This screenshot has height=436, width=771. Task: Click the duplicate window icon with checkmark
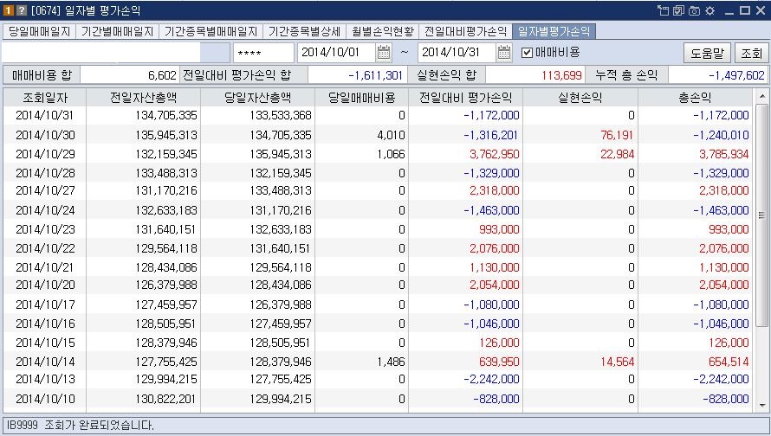(x=678, y=10)
